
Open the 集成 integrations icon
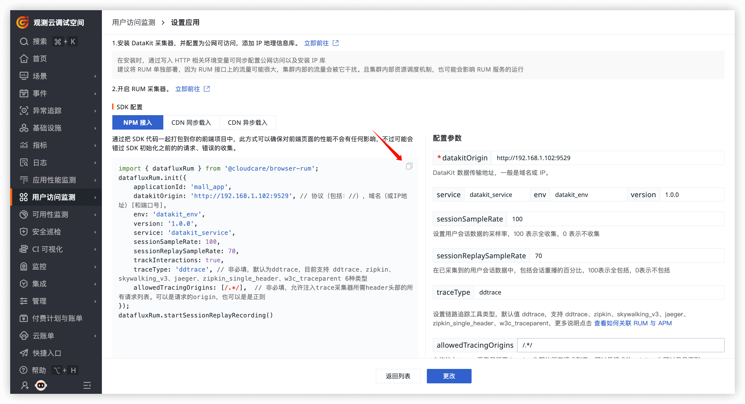[x=24, y=283]
